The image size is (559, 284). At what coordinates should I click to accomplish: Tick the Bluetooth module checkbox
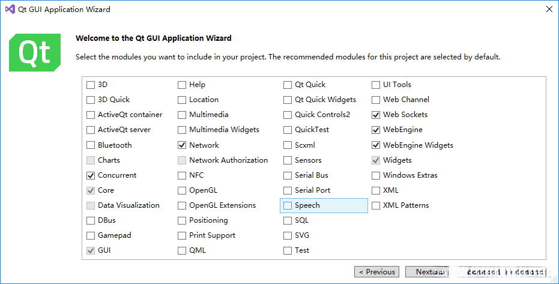[x=91, y=145]
